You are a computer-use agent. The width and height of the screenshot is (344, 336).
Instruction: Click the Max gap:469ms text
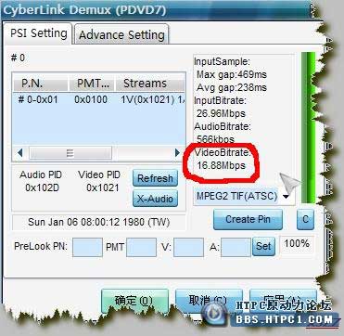(232, 74)
